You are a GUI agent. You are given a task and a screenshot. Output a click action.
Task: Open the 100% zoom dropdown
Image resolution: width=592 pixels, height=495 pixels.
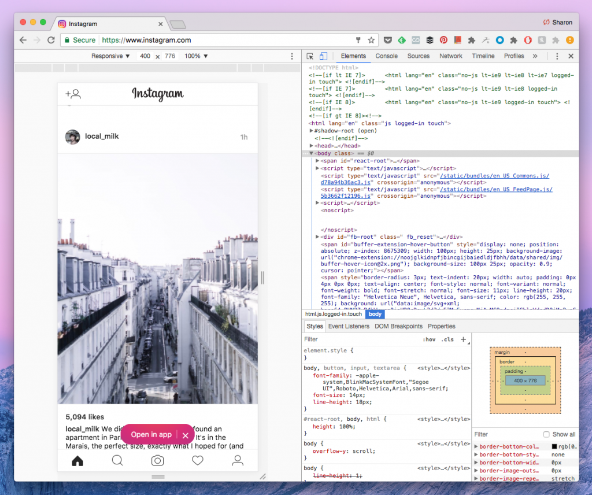click(x=196, y=56)
